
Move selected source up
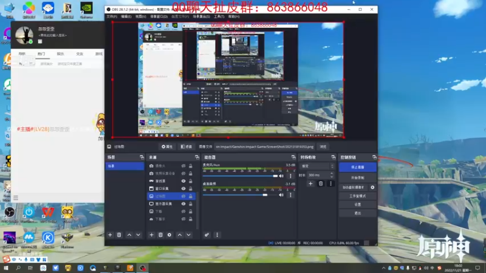tap(180, 235)
